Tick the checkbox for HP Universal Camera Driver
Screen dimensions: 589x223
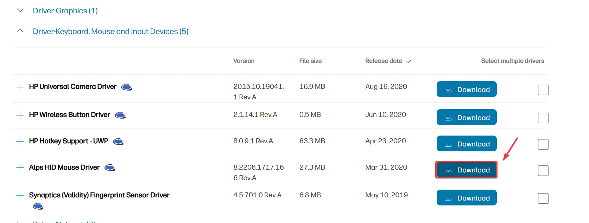pos(543,90)
